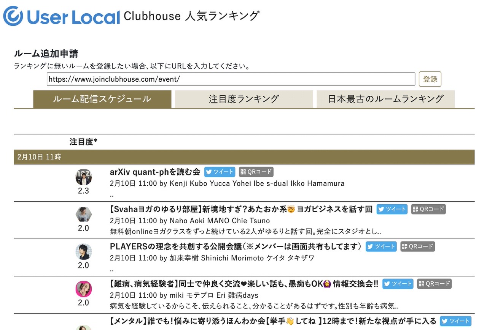Tweet the Svahaヨガのゆるり部屋 room
Viewport: 487px width, 330px height.
click(392, 209)
